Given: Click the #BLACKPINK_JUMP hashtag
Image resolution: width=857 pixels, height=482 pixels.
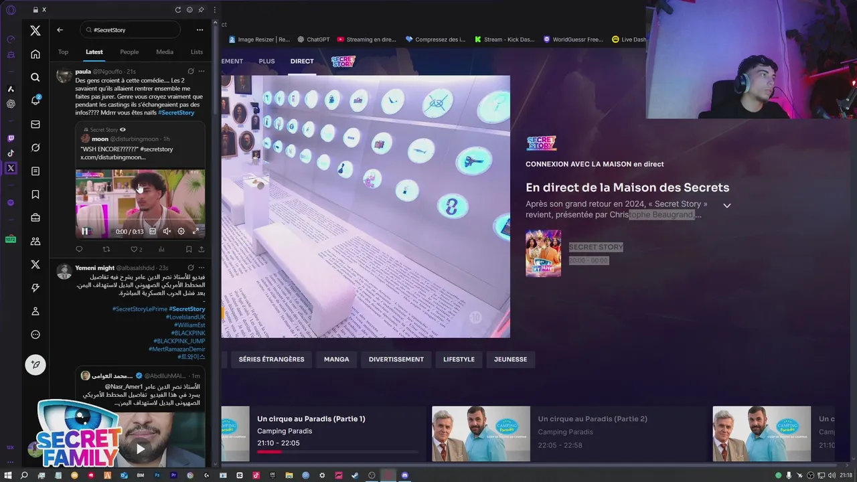Looking at the screenshot, I should tap(179, 341).
